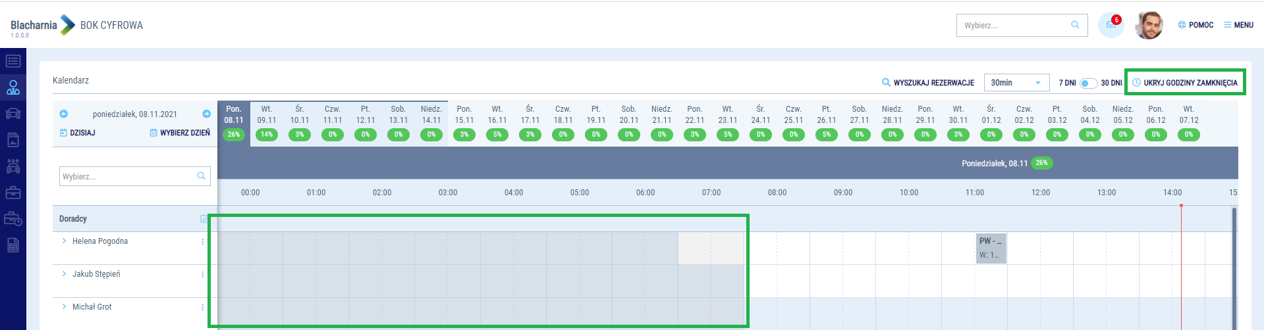Toggle Ukryj godziny zamknięcia
This screenshot has height=330, width=1264.
[x=1185, y=83]
